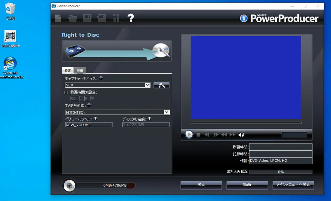Click the PowerProducer title bar app icon

[x=54, y=6]
